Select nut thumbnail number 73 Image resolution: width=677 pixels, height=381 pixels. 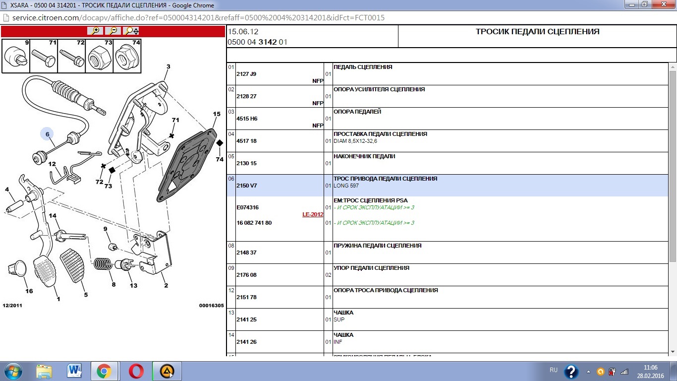(x=99, y=56)
